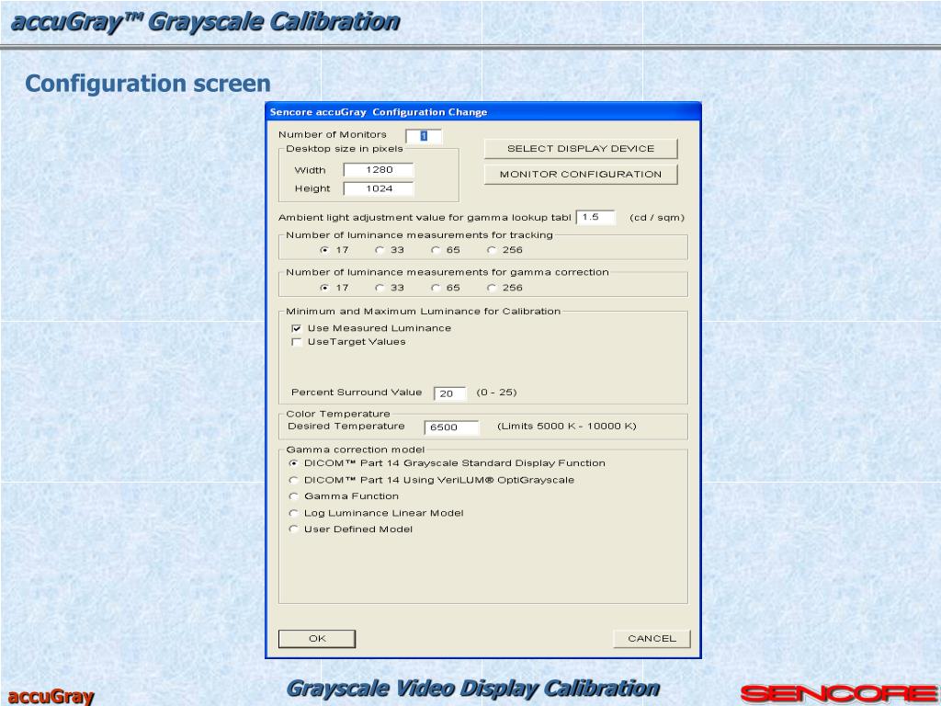
Task: Click the '(Limits 5000 K - 10000 K)' text
Action: click(x=566, y=426)
